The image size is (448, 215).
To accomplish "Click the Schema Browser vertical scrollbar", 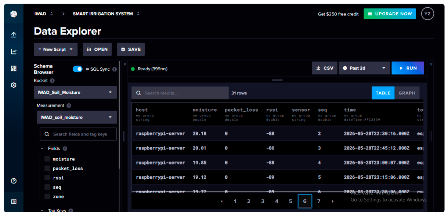I will coord(119,115).
